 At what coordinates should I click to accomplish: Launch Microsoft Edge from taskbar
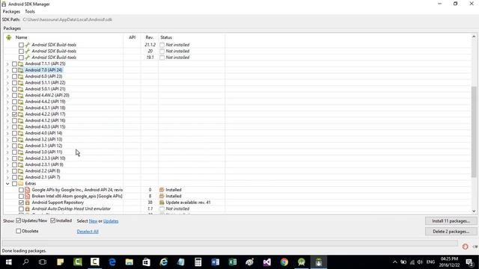112,262
